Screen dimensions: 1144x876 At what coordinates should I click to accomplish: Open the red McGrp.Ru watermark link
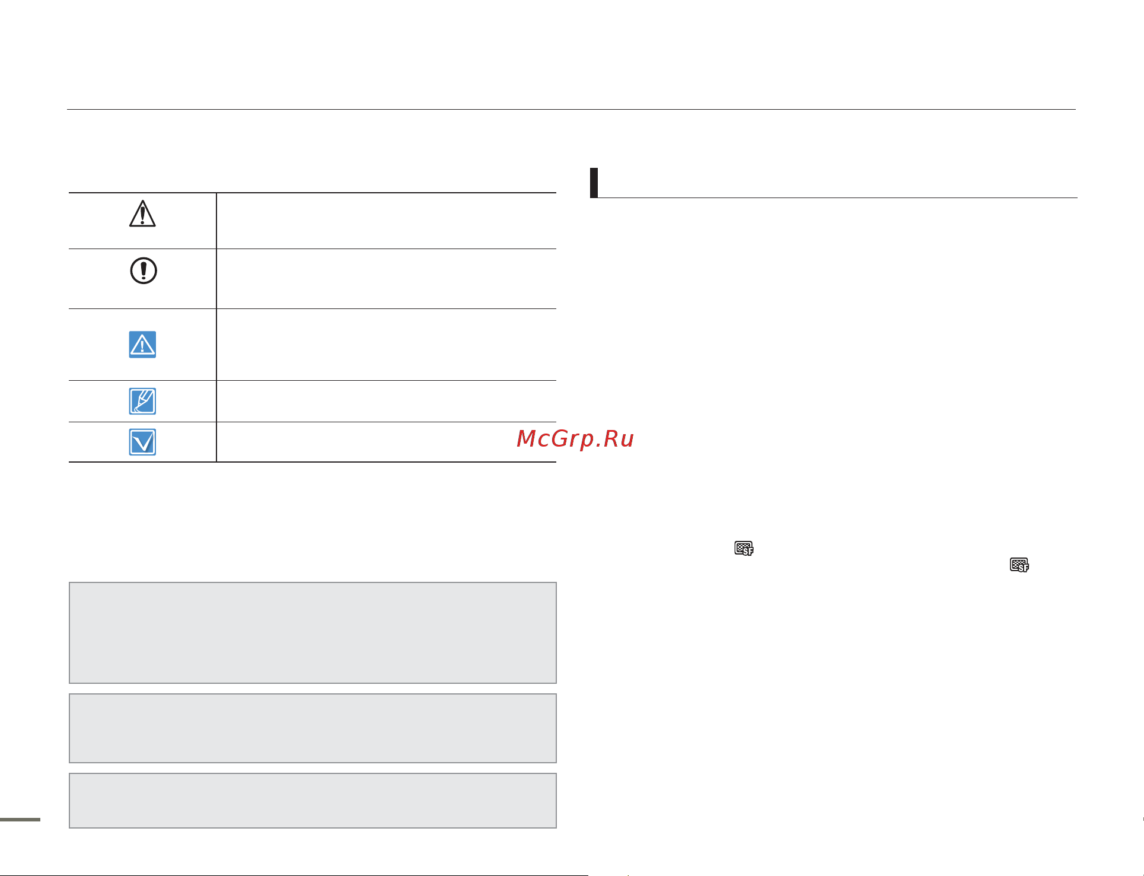point(575,439)
